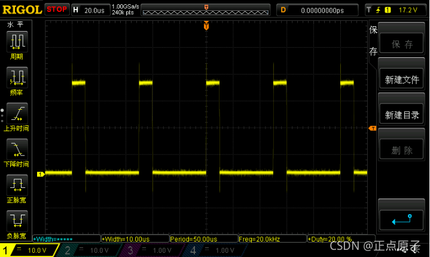Click the Freq=20.0kHz measurement readout
The image size is (430, 257).
(272, 239)
